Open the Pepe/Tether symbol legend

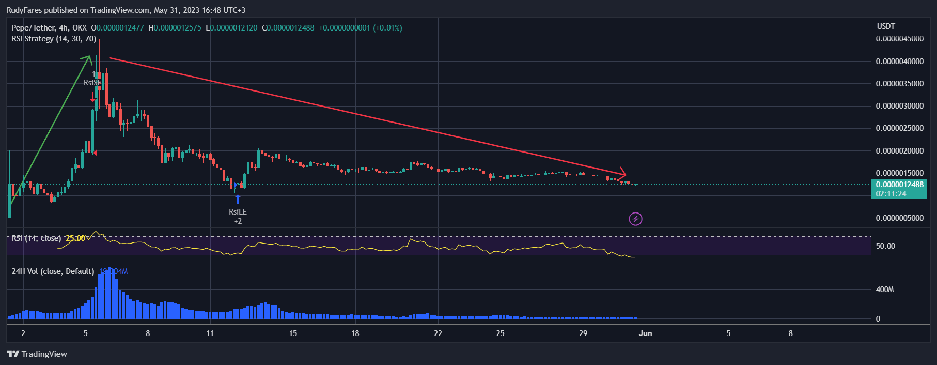tap(49, 28)
